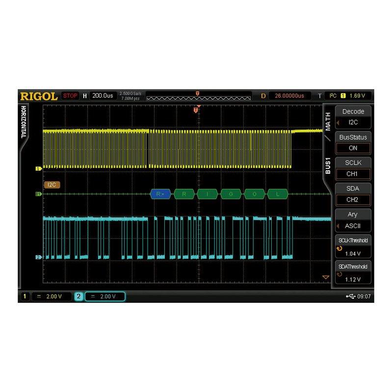Click the RIGOL logo
392x392 pixels.
click(x=39, y=96)
